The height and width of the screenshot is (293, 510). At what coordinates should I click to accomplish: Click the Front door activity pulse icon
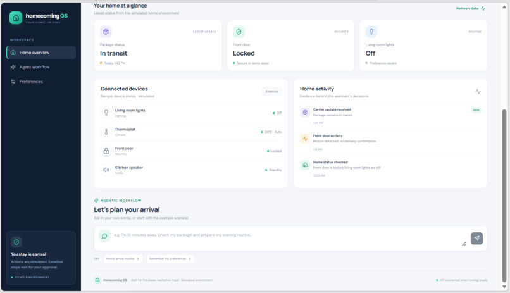pyautogui.click(x=305, y=139)
